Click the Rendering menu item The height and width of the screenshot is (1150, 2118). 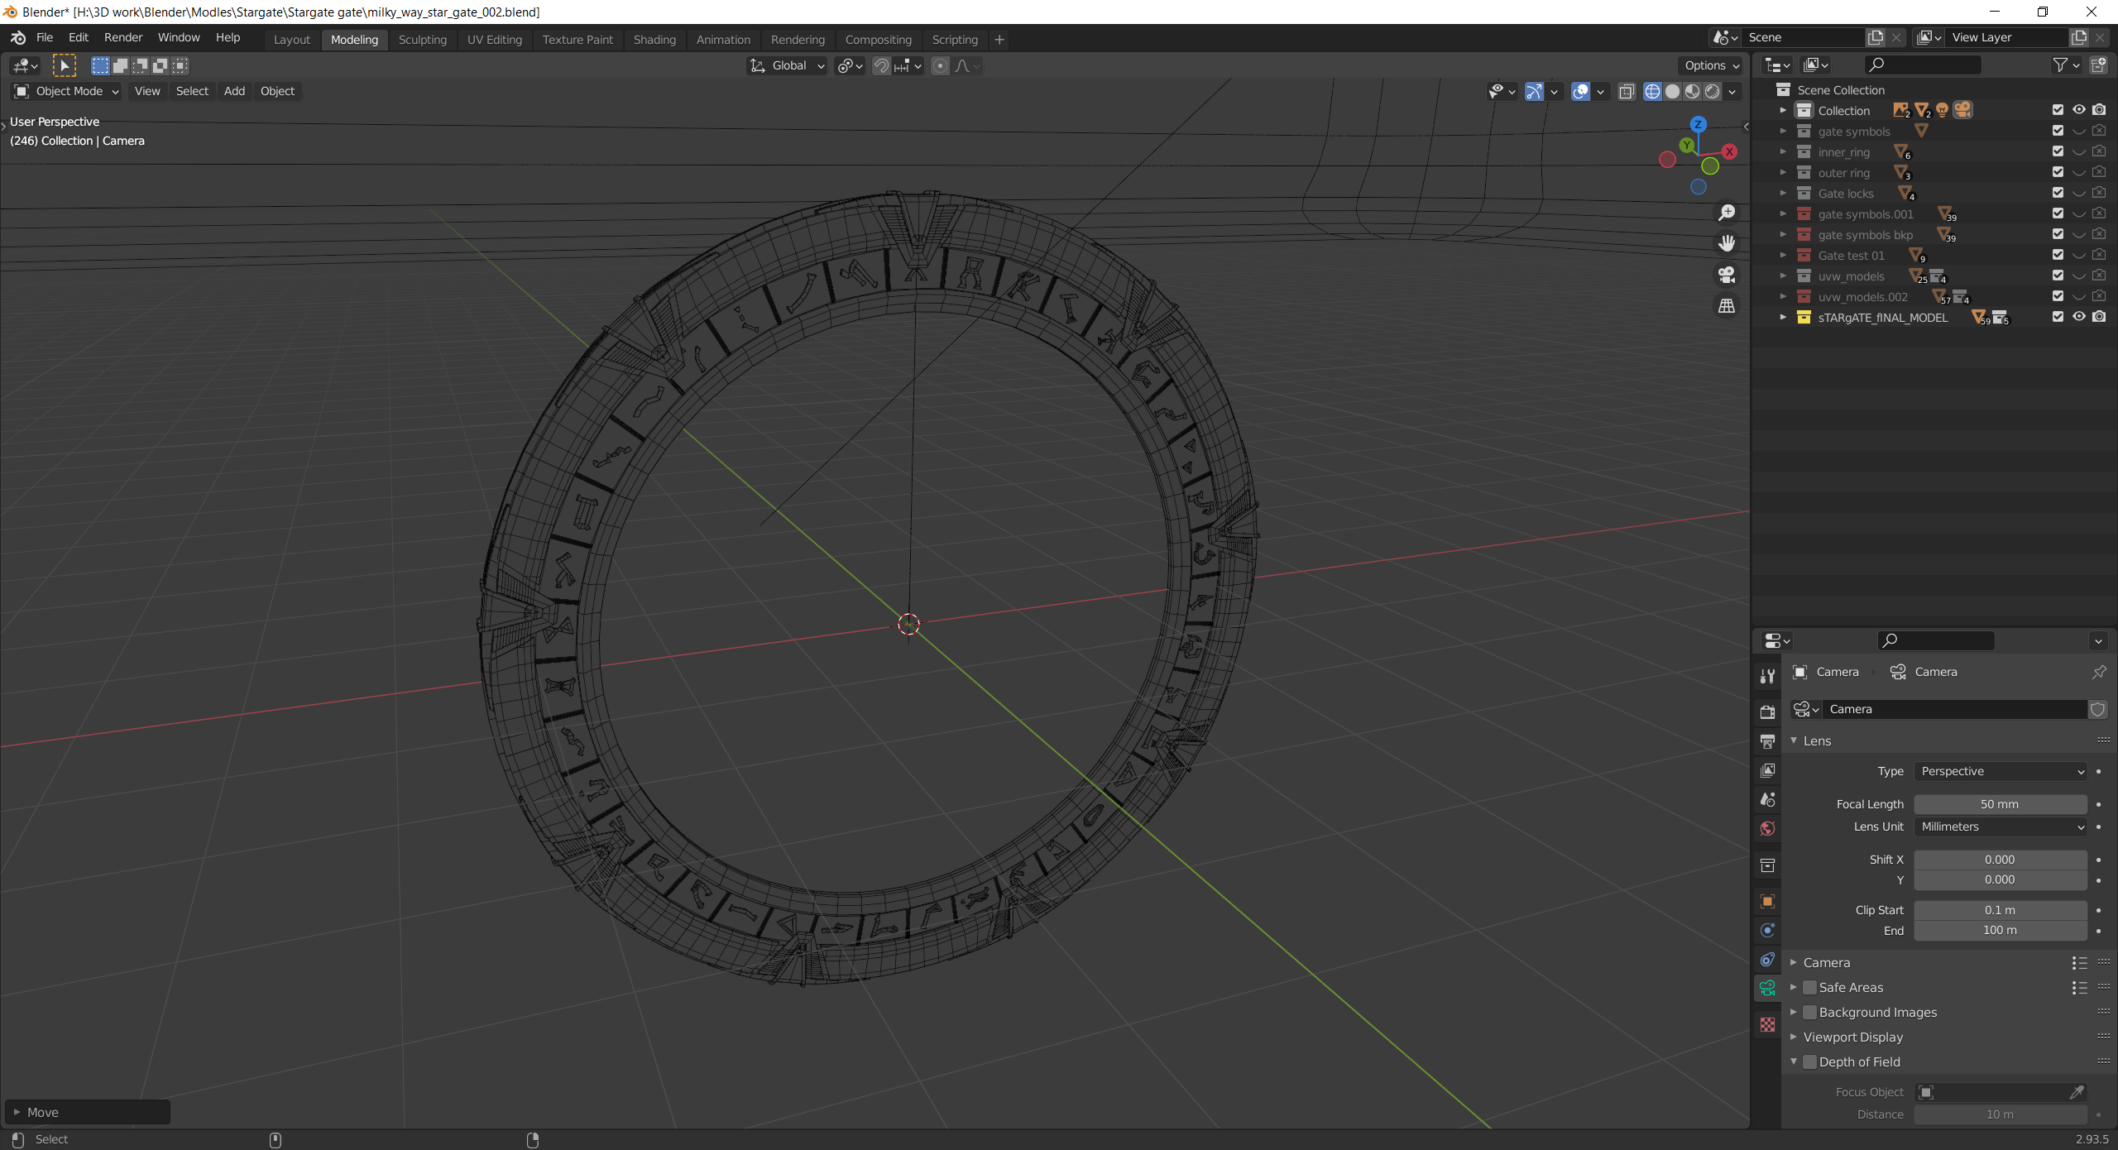[797, 38]
